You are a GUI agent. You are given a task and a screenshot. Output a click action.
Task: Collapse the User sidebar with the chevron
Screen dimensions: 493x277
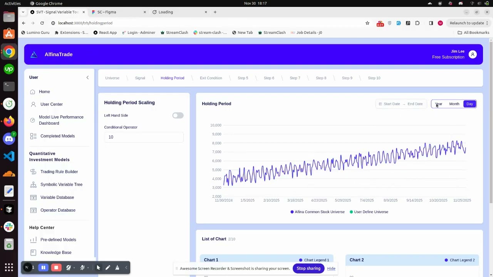coord(87,78)
